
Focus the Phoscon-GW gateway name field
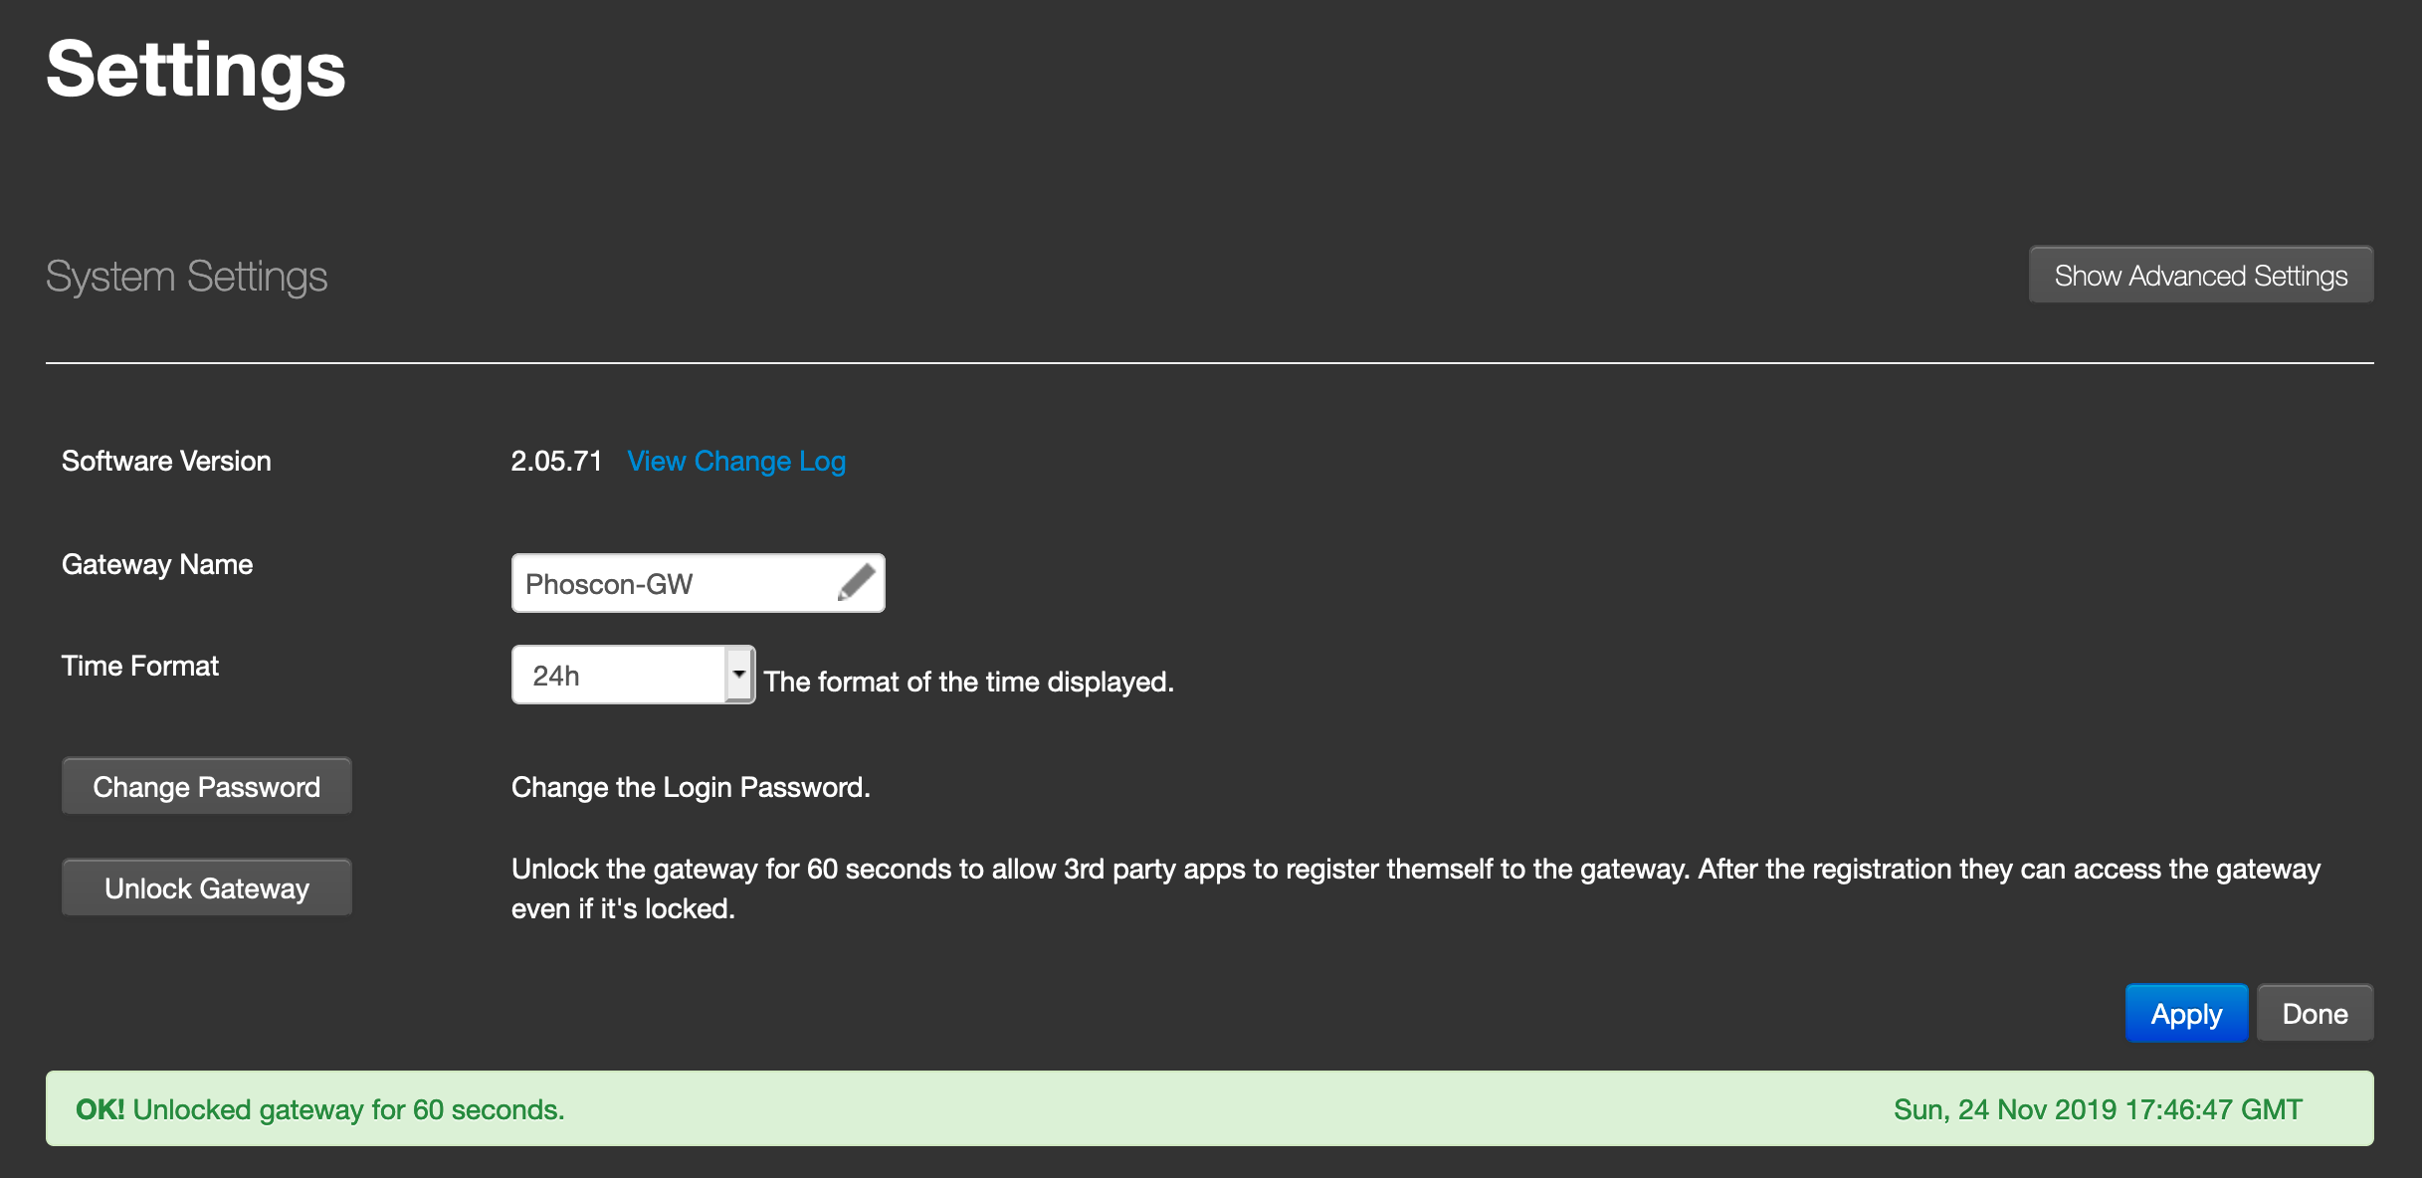point(698,583)
